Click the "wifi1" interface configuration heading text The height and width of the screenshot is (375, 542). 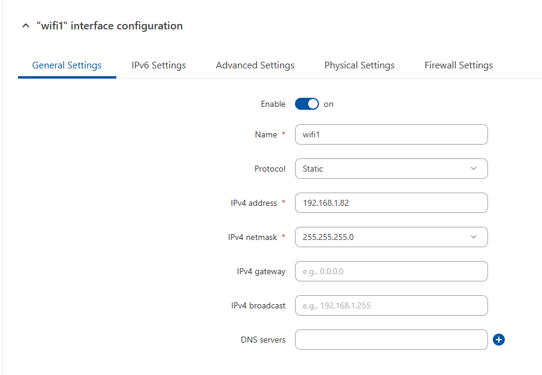(109, 26)
